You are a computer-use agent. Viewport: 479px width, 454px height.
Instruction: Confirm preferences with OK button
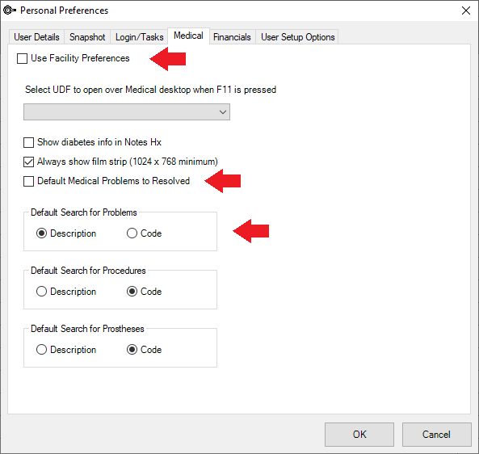click(x=359, y=435)
